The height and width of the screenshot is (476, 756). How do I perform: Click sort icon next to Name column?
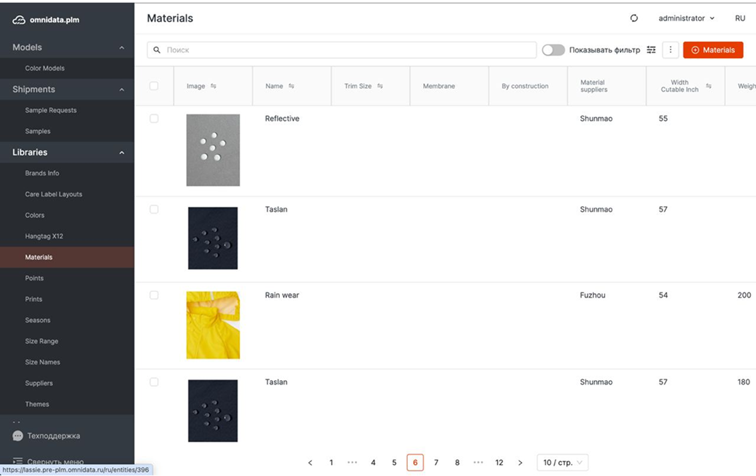291,86
